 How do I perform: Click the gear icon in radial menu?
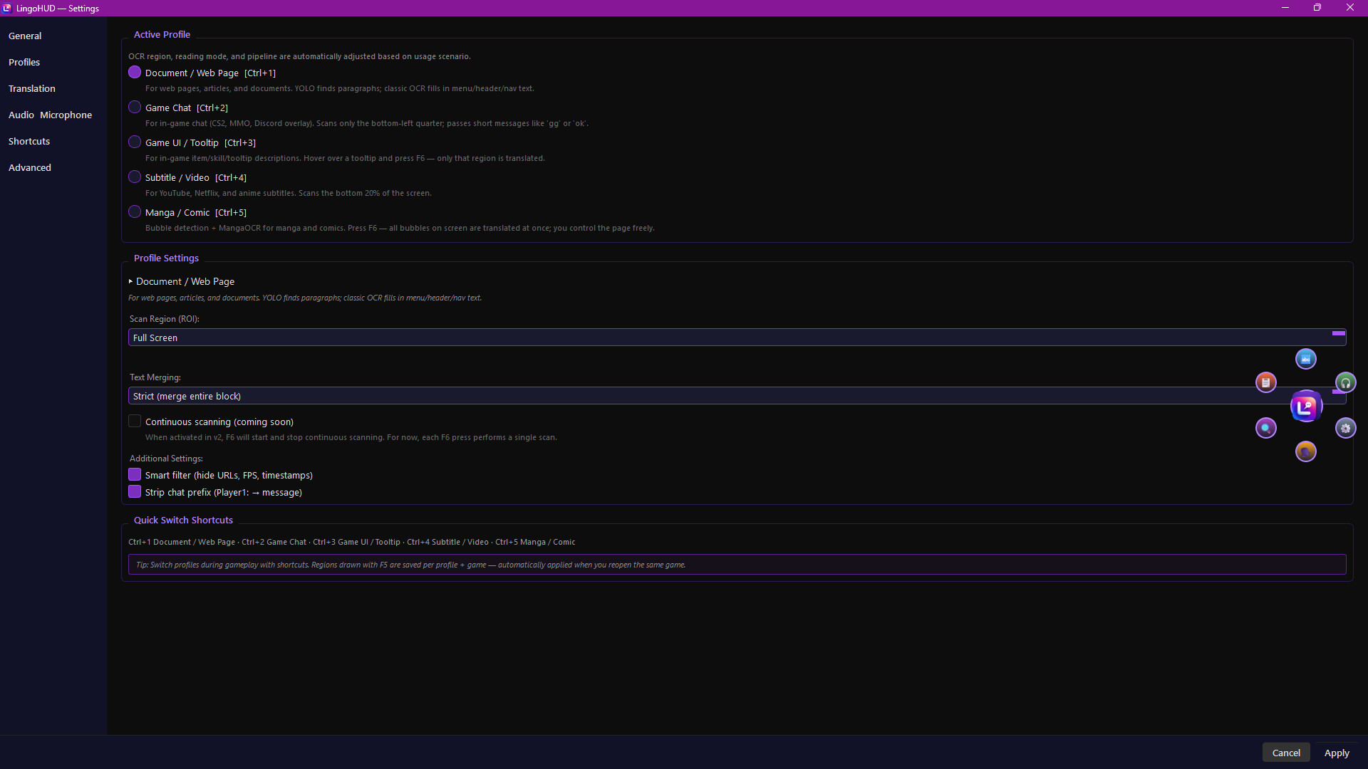click(x=1345, y=428)
